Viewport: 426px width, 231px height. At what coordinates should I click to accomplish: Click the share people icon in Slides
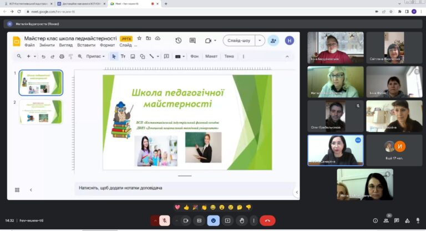pos(273,40)
